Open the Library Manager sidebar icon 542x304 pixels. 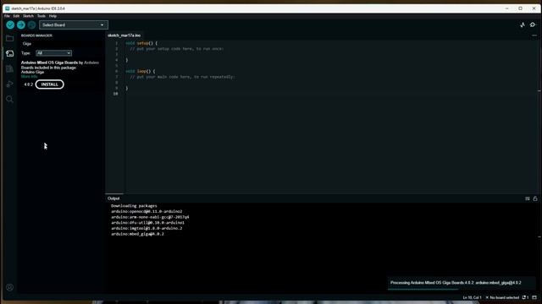coord(9,68)
